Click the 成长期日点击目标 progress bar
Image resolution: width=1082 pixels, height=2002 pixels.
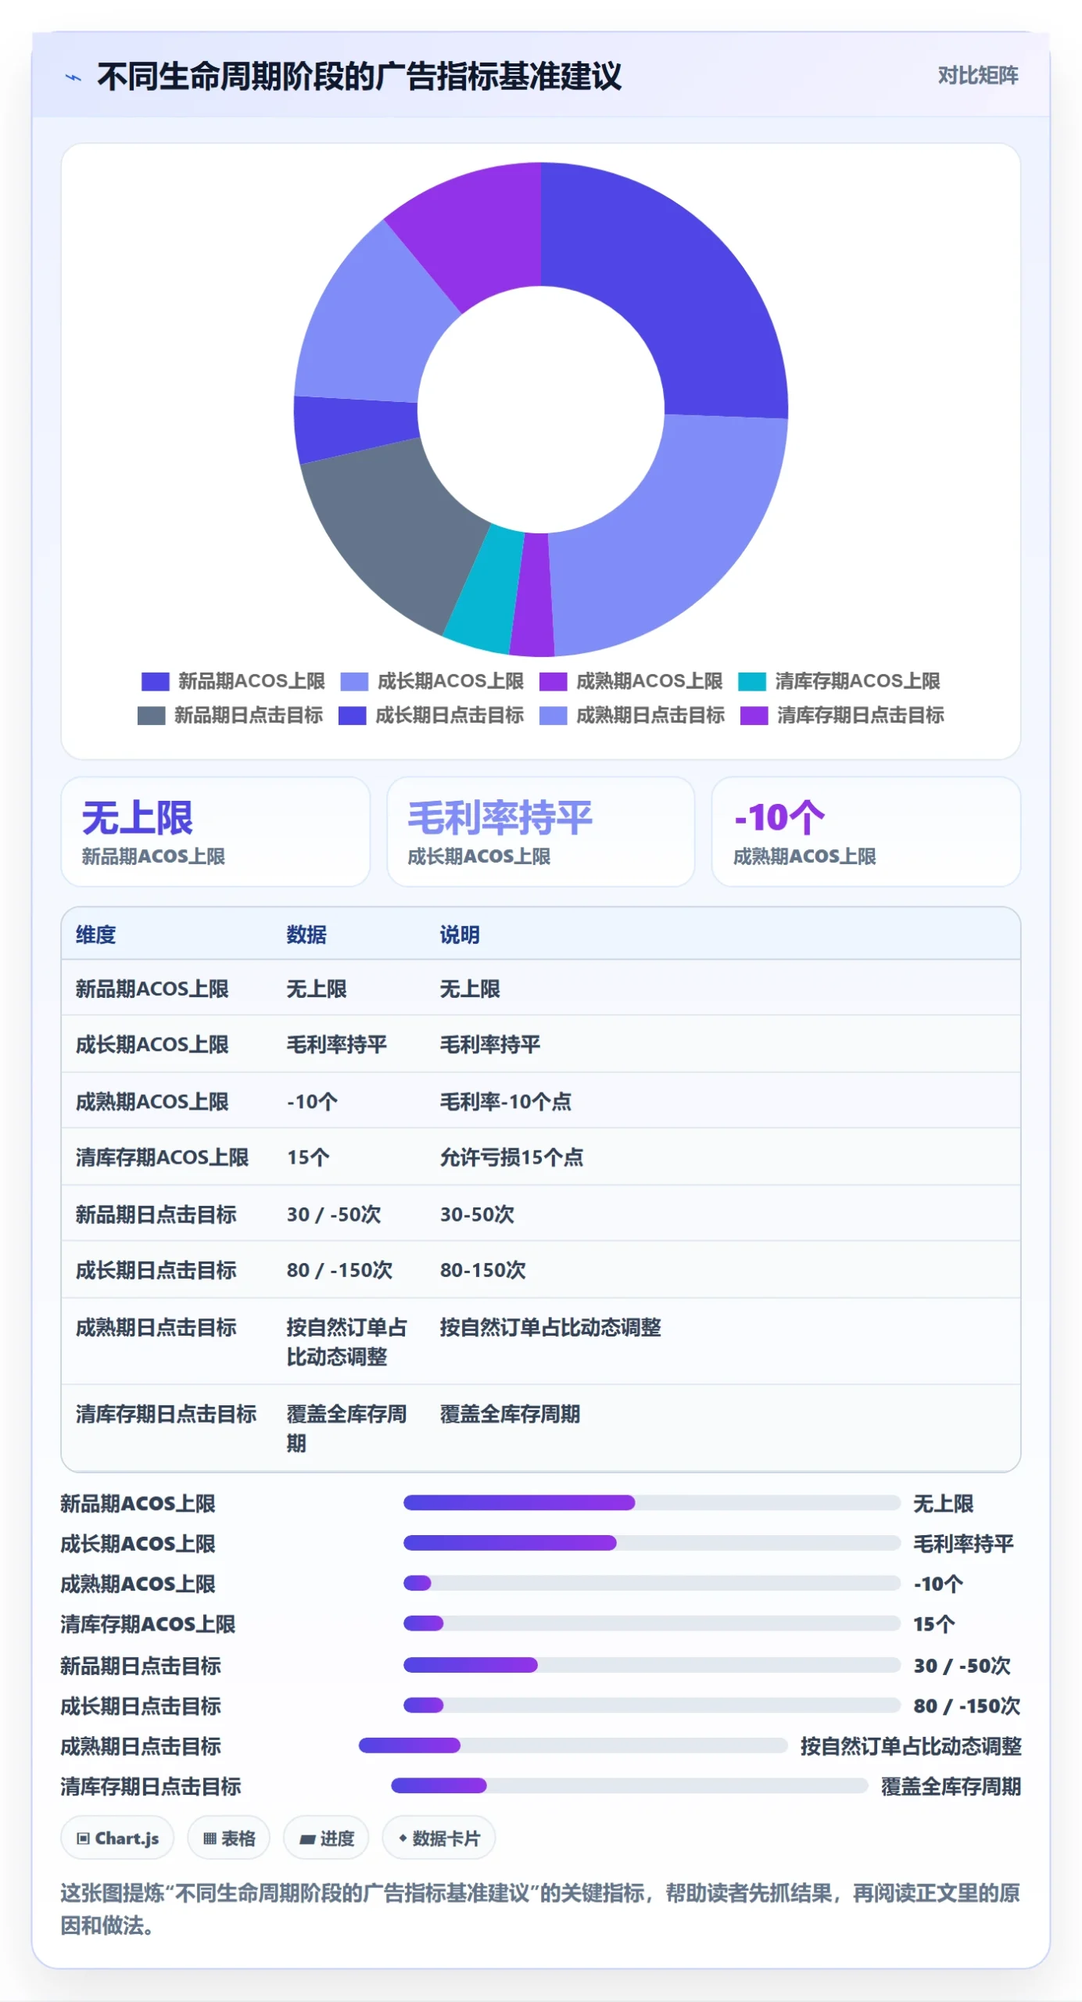pos(652,1705)
